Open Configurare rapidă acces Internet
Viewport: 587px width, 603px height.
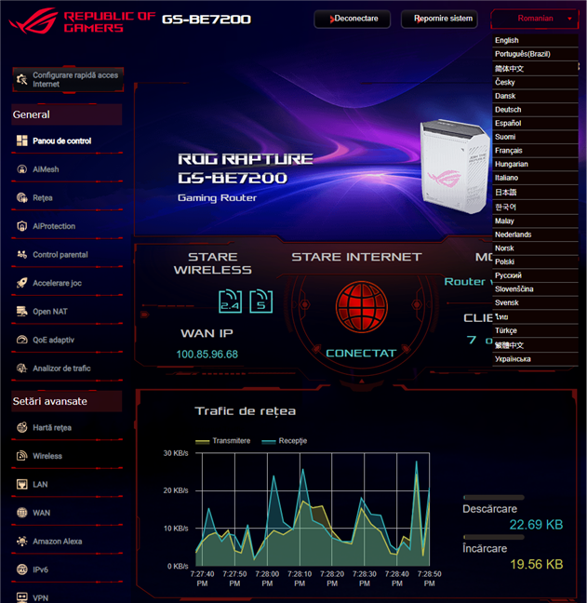(x=68, y=80)
